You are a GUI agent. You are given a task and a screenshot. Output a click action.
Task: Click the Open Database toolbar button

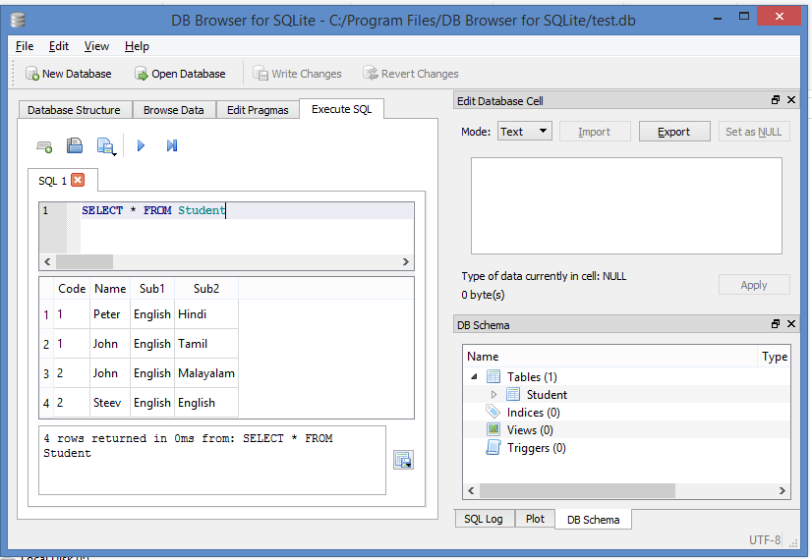pyautogui.click(x=180, y=74)
